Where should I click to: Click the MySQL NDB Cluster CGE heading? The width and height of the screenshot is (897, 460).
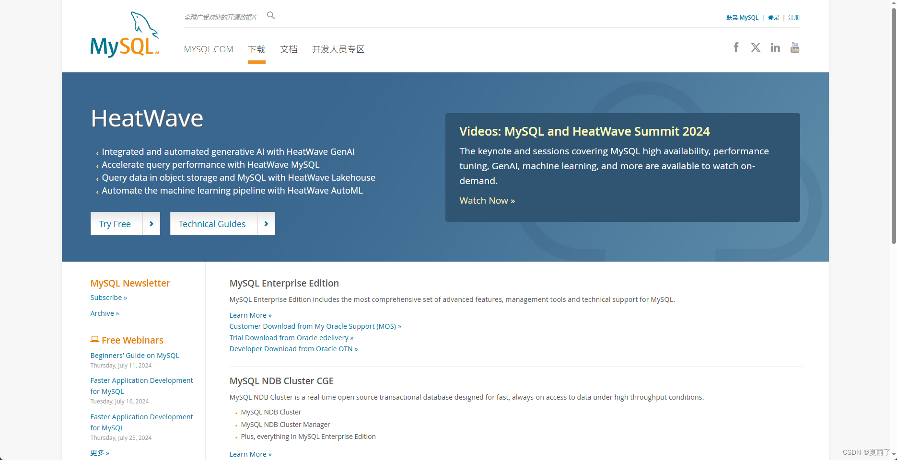pyautogui.click(x=281, y=381)
